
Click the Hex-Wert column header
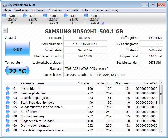pyautogui.click(x=145, y=83)
